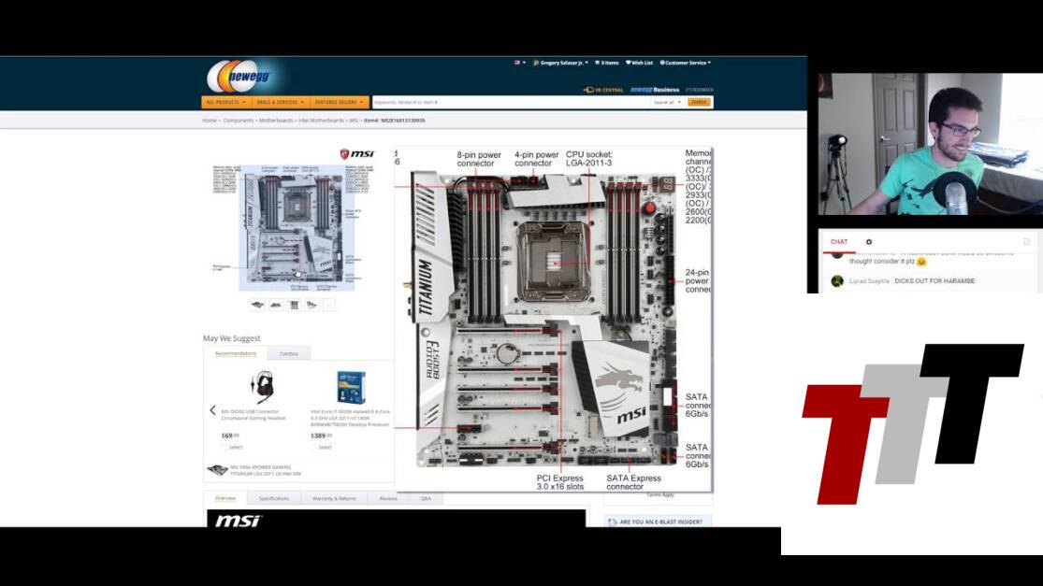Expand the Customer Service menu
The height and width of the screenshot is (586, 1043).
click(686, 63)
